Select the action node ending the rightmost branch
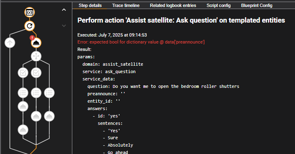Screen dimensions: 295x154 pyautogui.click(x=49, y=116)
